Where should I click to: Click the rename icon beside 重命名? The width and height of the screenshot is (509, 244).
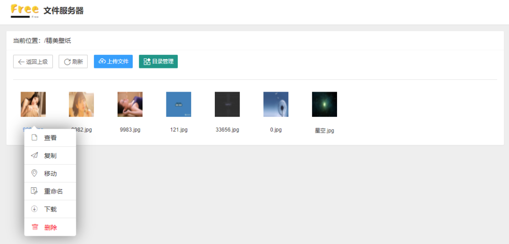click(34, 191)
